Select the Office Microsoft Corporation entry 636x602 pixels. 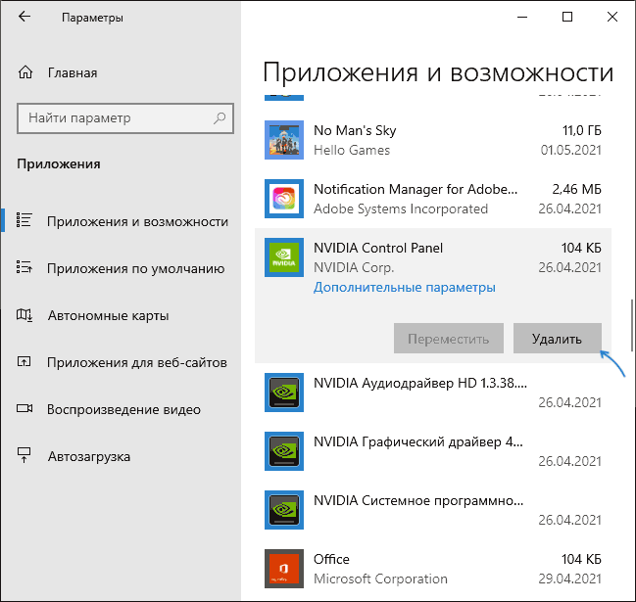(433, 569)
